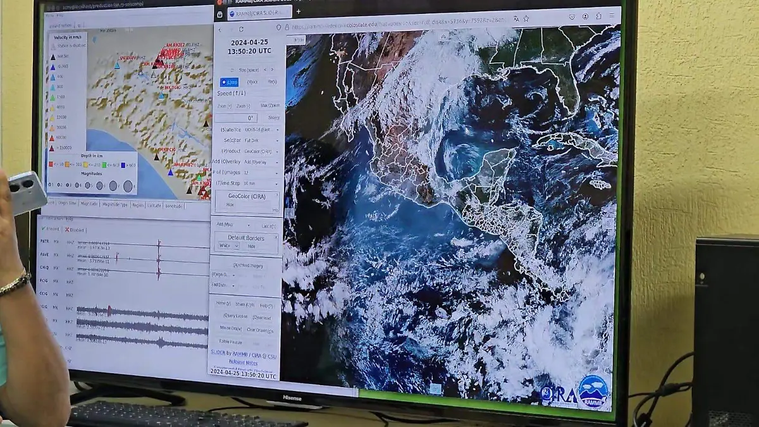
Task: Select the Rock animation mode
Action: tap(252, 82)
